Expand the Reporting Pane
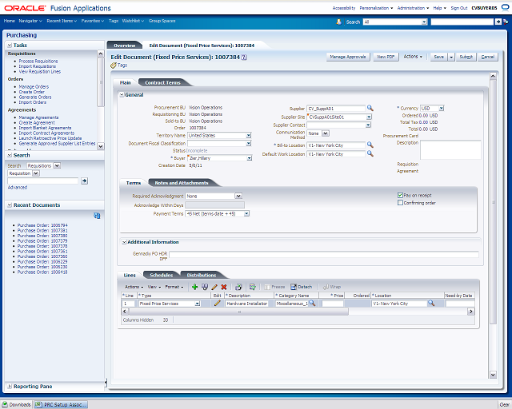 [x=10, y=386]
